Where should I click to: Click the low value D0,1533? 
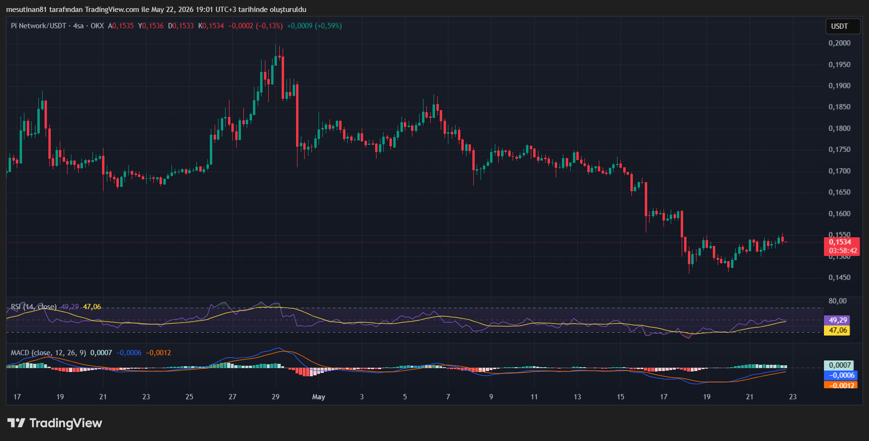coord(181,26)
